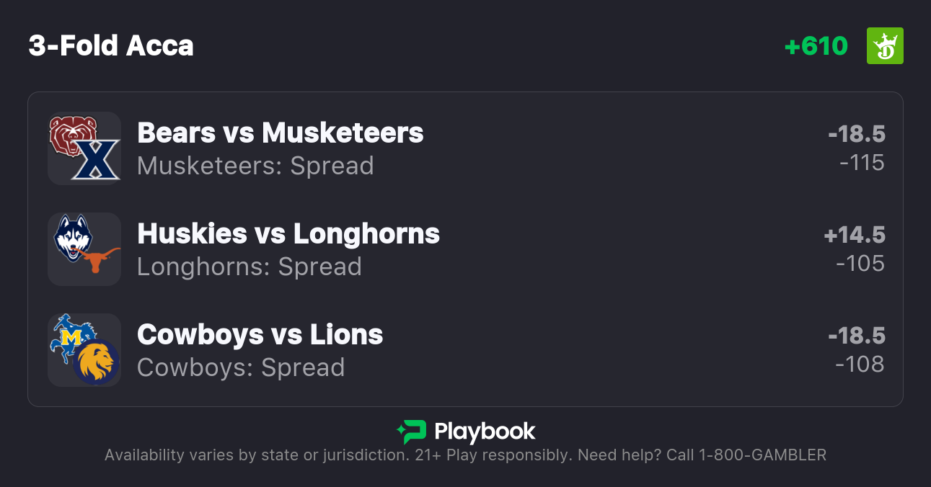Click the Cowboys: Spread bet label

pos(241,368)
